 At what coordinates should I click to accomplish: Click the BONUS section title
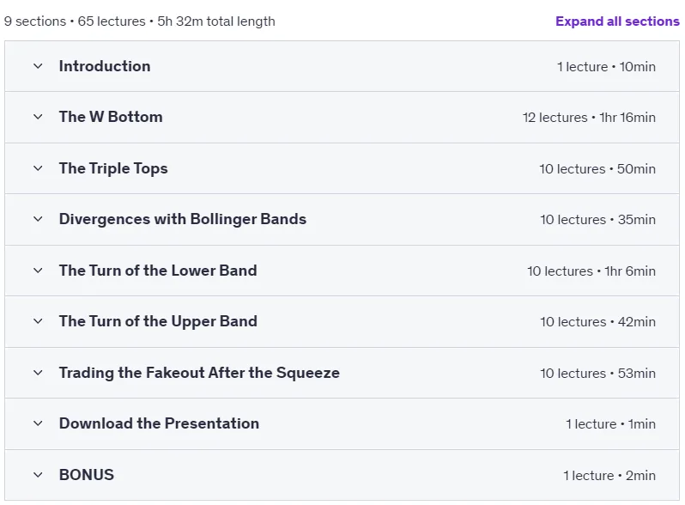click(87, 474)
